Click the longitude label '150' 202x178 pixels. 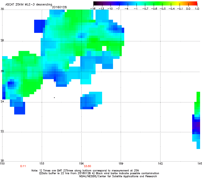[x=2, y=163]
